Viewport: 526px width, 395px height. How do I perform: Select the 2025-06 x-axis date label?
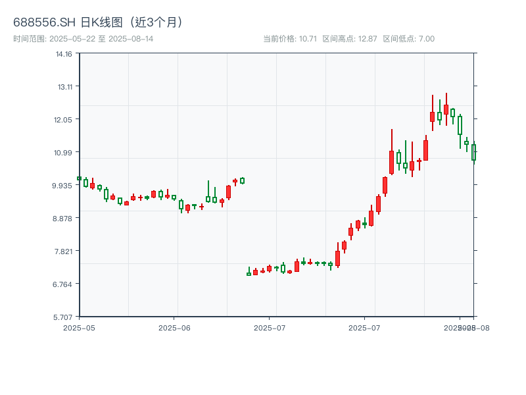point(174,327)
